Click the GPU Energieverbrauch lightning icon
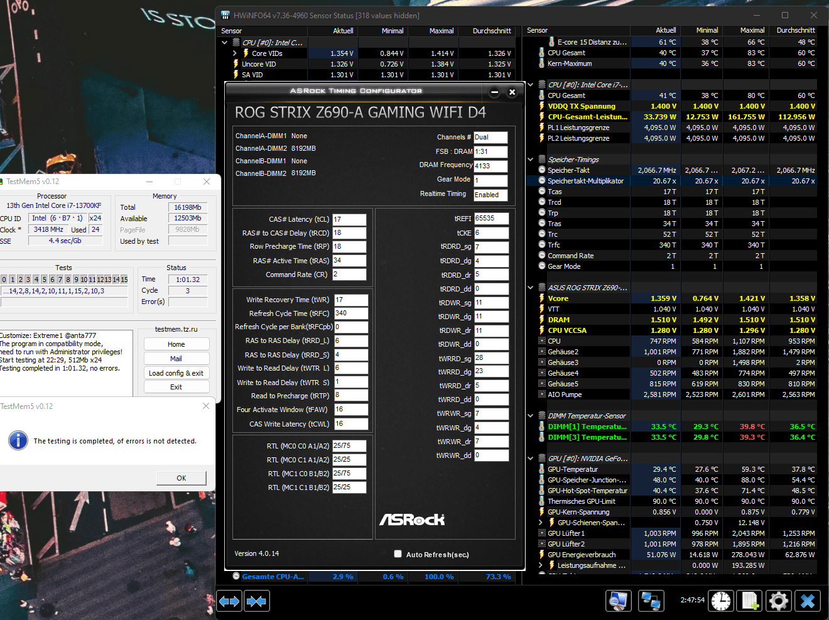This screenshot has width=829, height=620. click(541, 555)
